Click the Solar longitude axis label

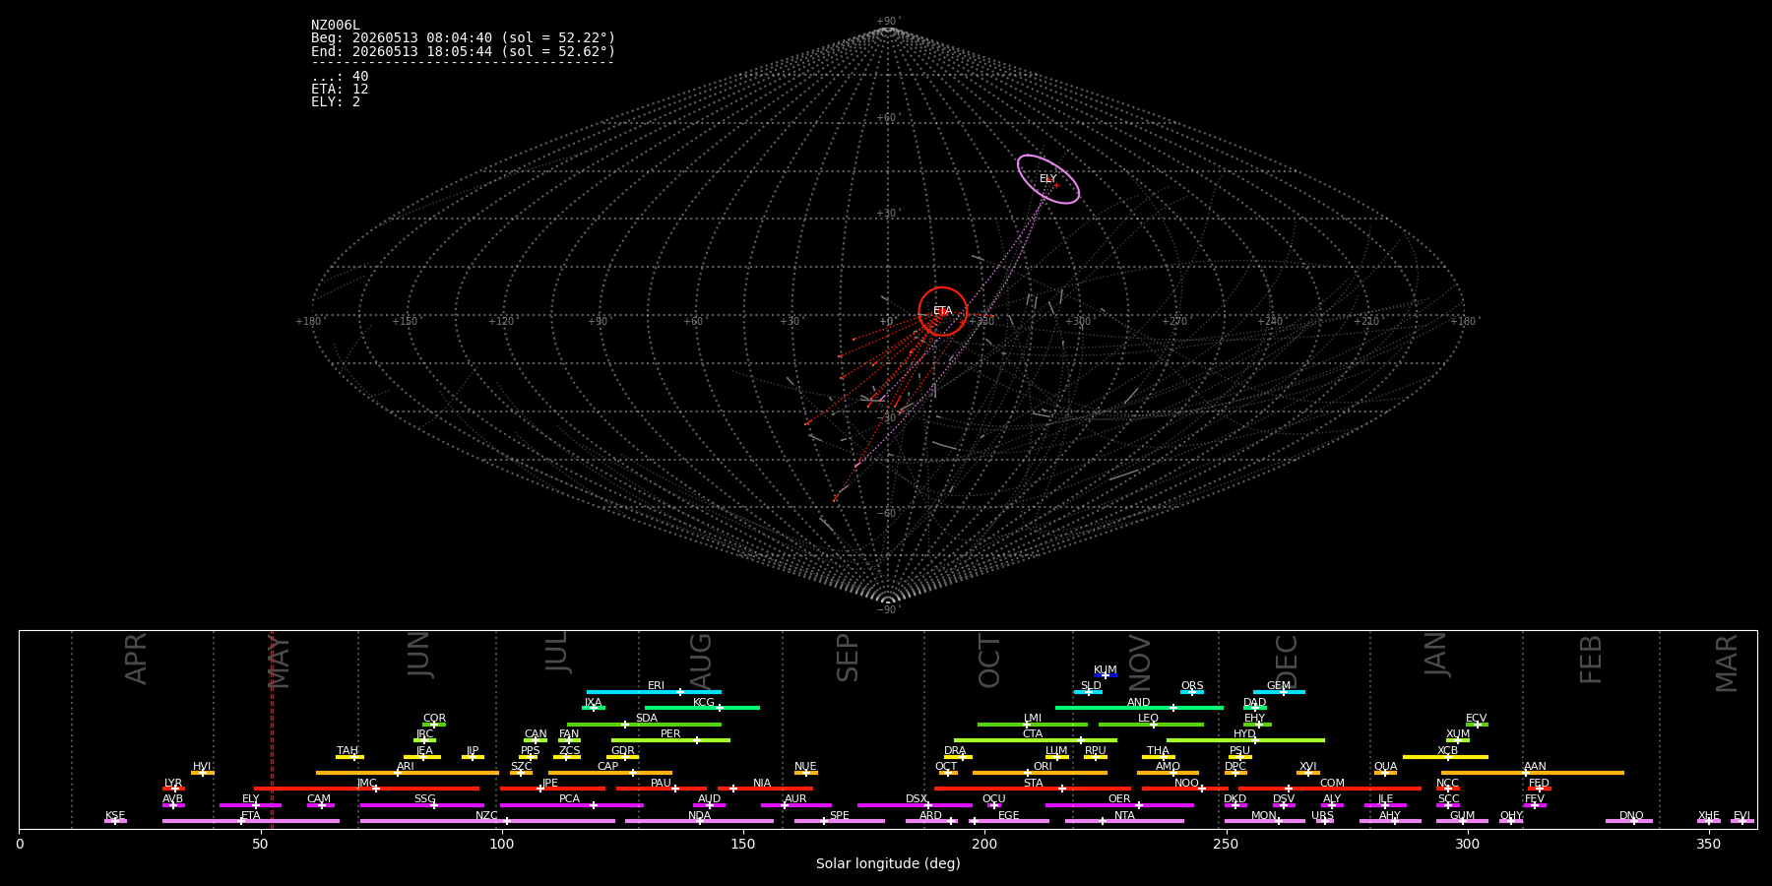(x=888, y=863)
